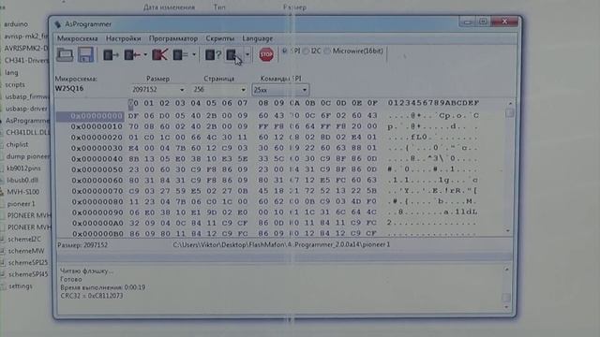Click the W25Q16 chip name label
The height and width of the screenshot is (337, 600).
(69, 89)
